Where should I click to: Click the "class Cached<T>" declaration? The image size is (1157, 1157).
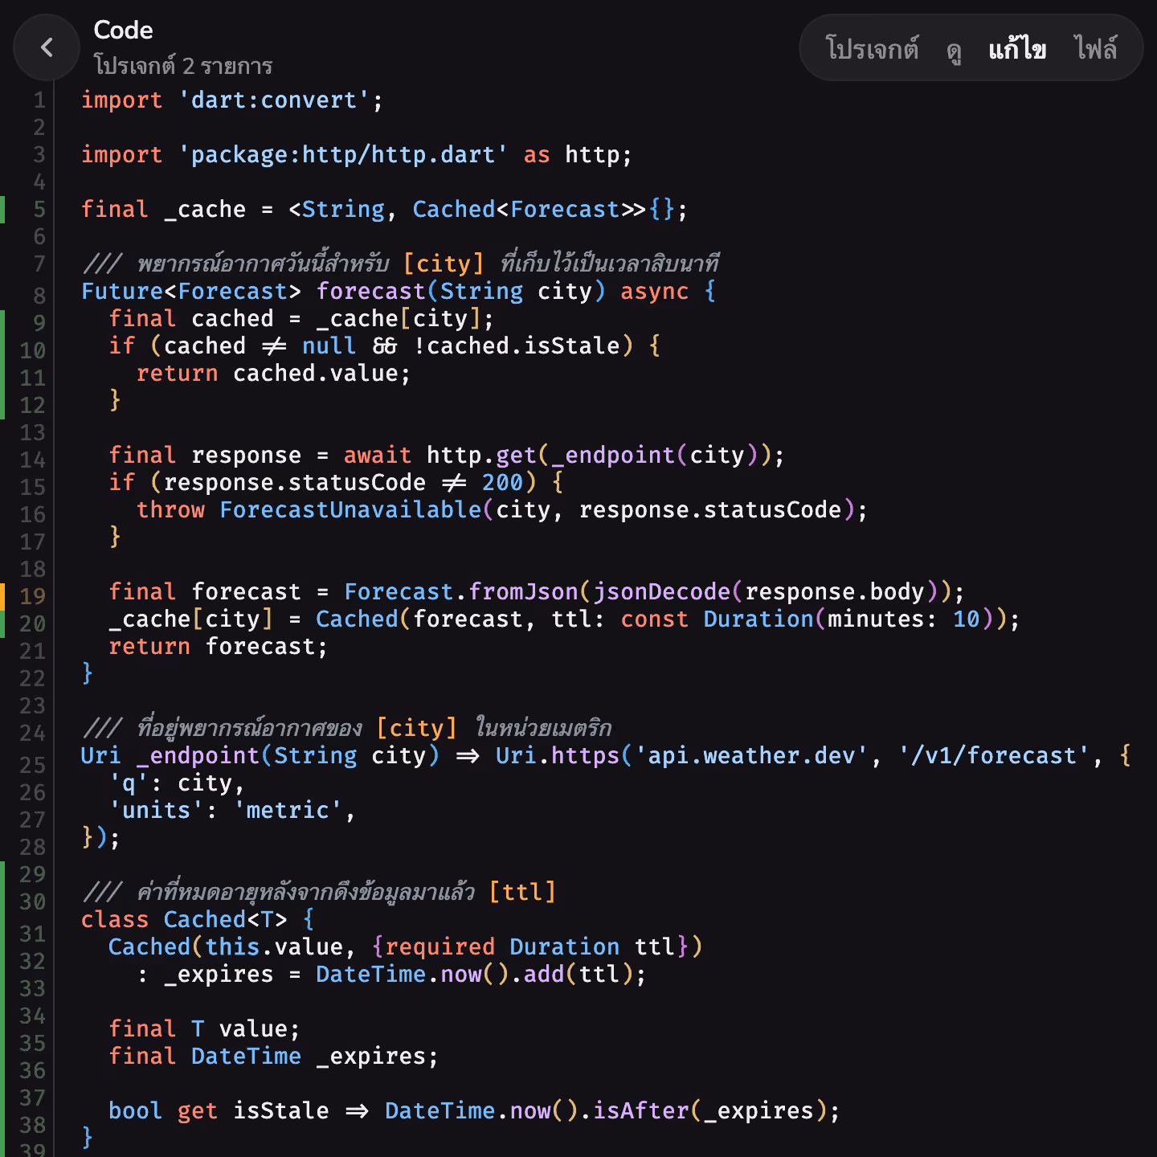coord(184,920)
